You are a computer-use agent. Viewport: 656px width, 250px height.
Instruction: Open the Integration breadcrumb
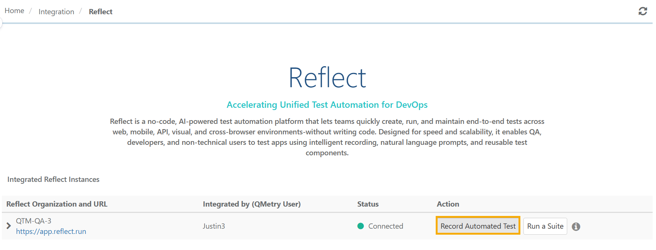pos(56,12)
